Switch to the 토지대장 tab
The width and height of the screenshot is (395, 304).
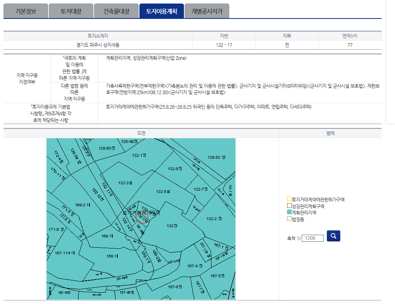point(71,11)
